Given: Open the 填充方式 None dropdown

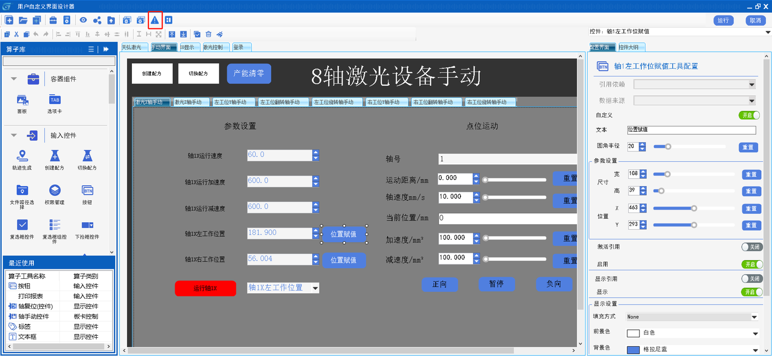Looking at the screenshot, I should (693, 317).
